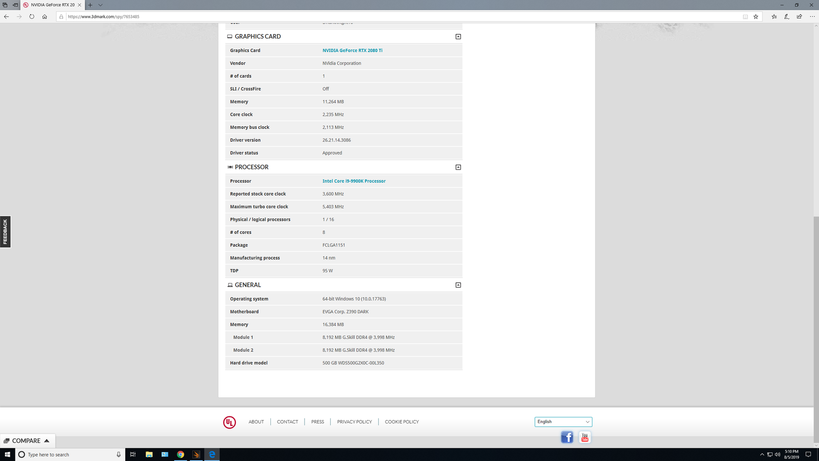Open Google Chrome from taskbar
The height and width of the screenshot is (461, 819).
180,455
